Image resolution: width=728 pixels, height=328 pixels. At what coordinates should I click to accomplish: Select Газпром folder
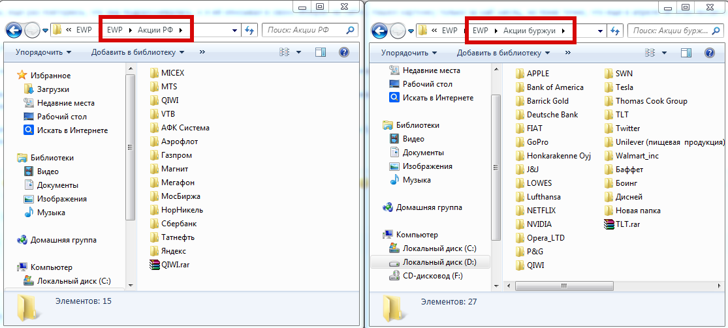(x=171, y=155)
